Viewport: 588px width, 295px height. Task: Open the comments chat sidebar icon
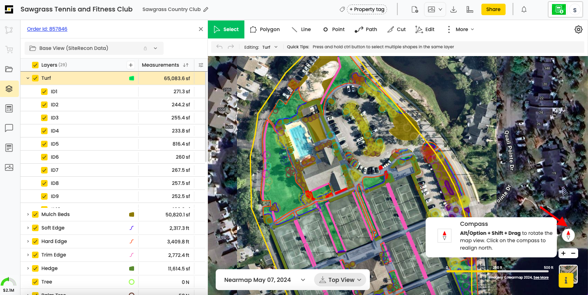coord(9,128)
